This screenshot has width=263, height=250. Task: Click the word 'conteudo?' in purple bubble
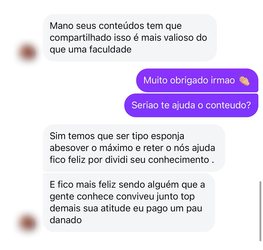pyautogui.click(x=228, y=105)
